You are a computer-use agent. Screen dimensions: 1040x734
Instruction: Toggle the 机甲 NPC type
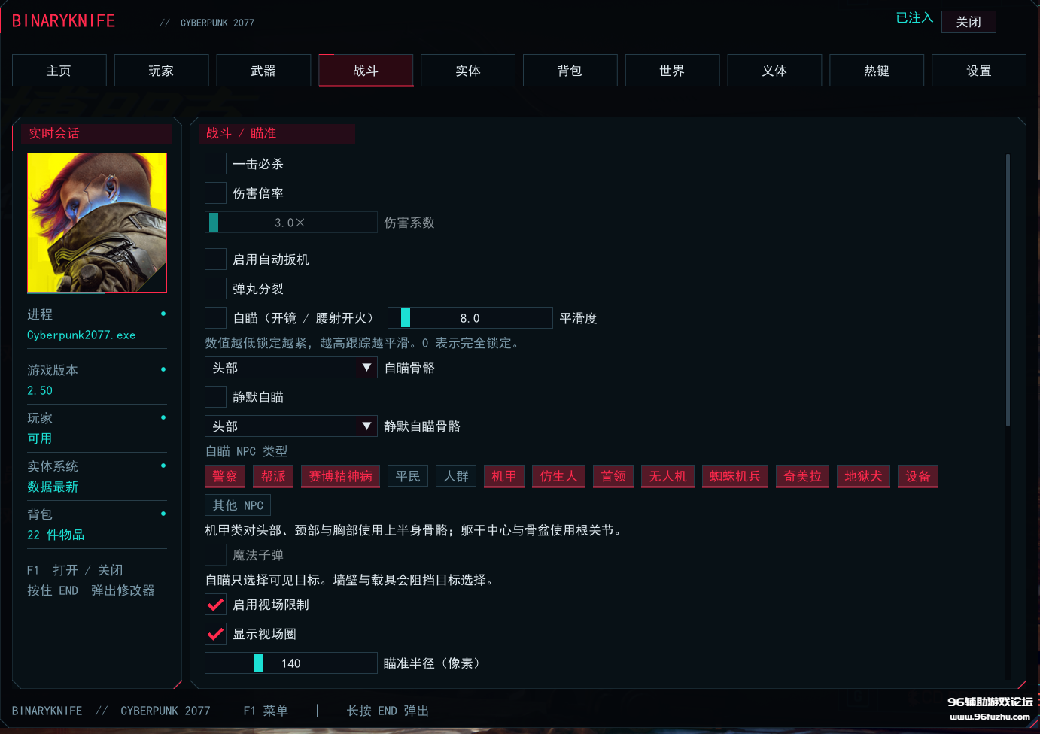coord(504,476)
